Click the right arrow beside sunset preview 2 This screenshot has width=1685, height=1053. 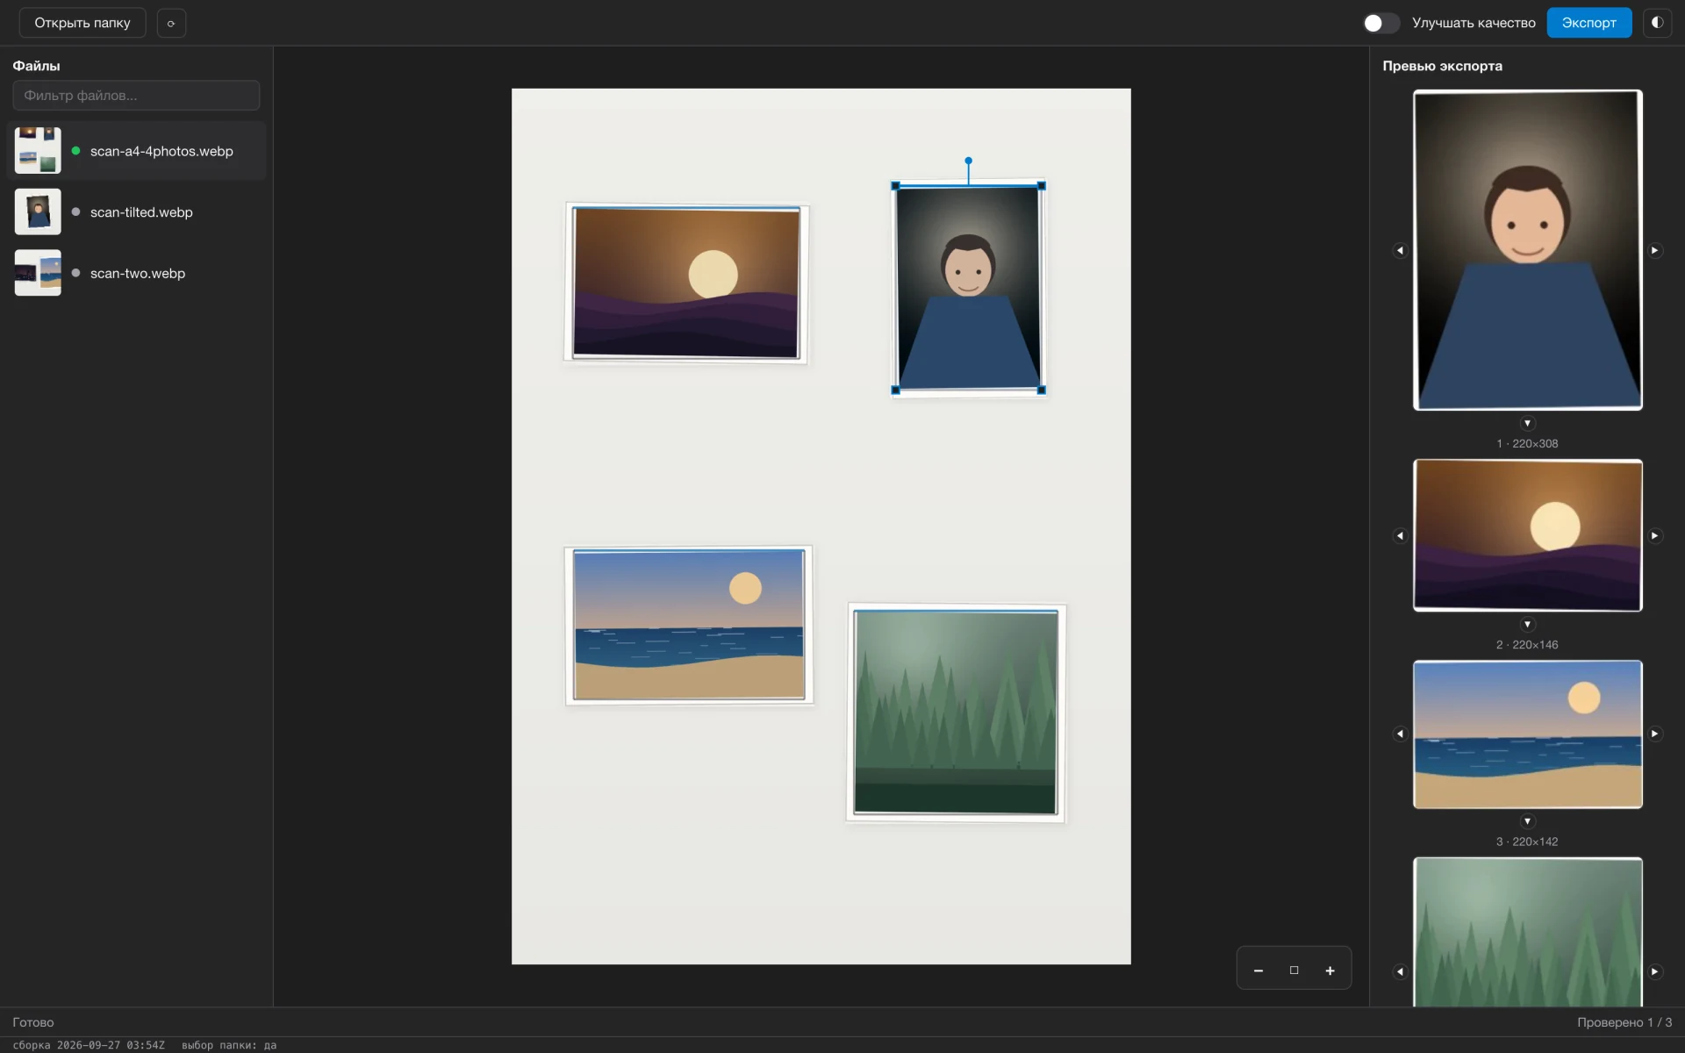point(1655,536)
